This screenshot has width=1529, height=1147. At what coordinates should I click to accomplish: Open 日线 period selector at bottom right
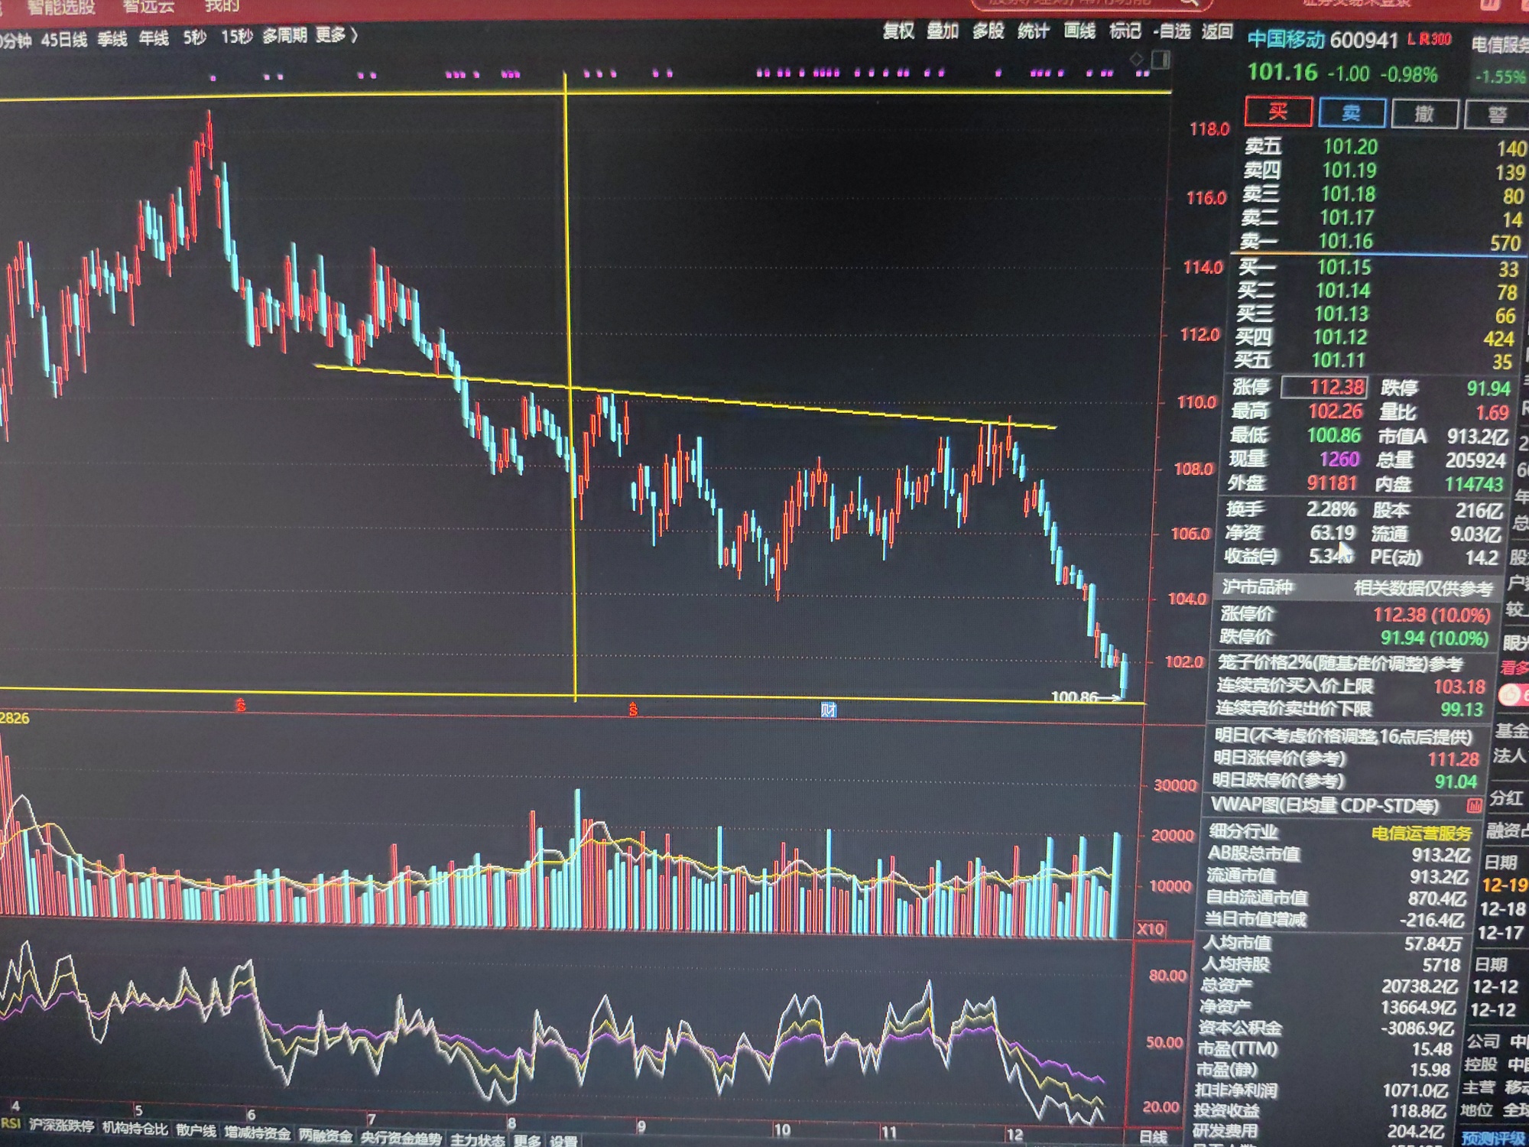coord(1154,1137)
